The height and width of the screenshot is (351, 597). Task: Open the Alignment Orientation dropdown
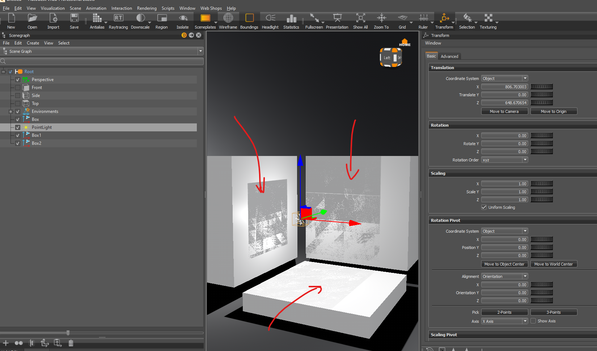[x=504, y=276]
